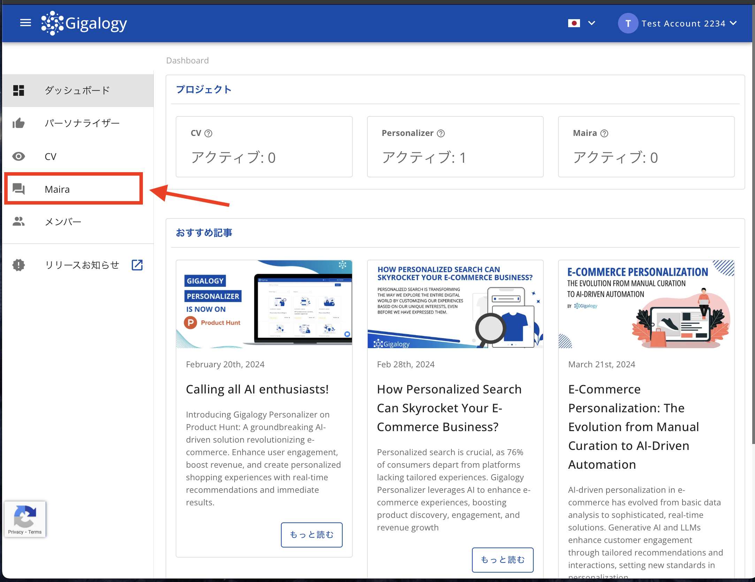Go to Maira in the sidebar

(x=58, y=189)
